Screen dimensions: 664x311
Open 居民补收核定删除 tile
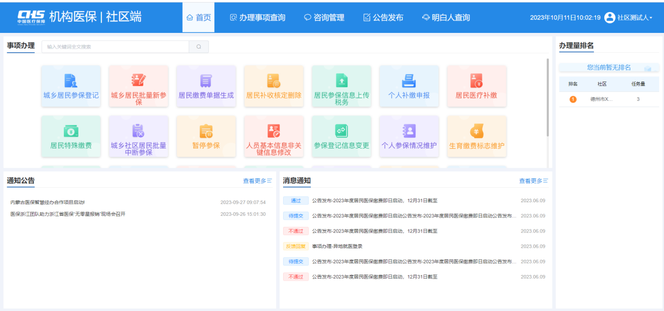point(274,80)
